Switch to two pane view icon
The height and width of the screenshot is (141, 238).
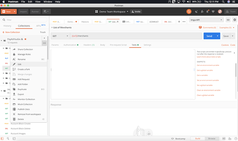tap(224, 139)
